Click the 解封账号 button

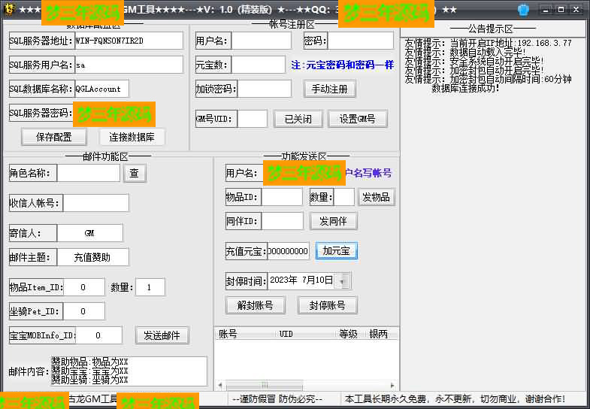255,305
